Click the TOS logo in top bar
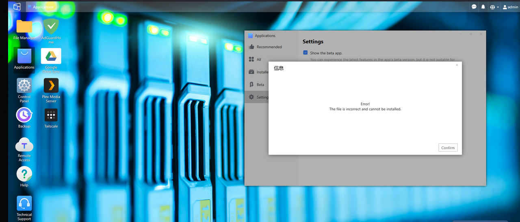This screenshot has height=222, width=520. (17, 6)
